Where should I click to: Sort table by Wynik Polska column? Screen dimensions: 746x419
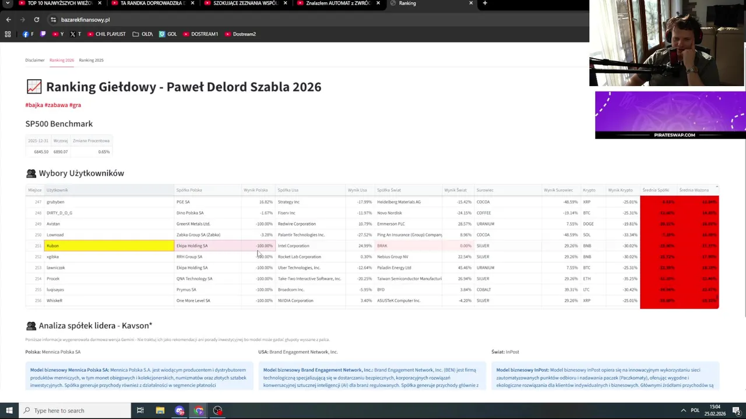[258, 190]
